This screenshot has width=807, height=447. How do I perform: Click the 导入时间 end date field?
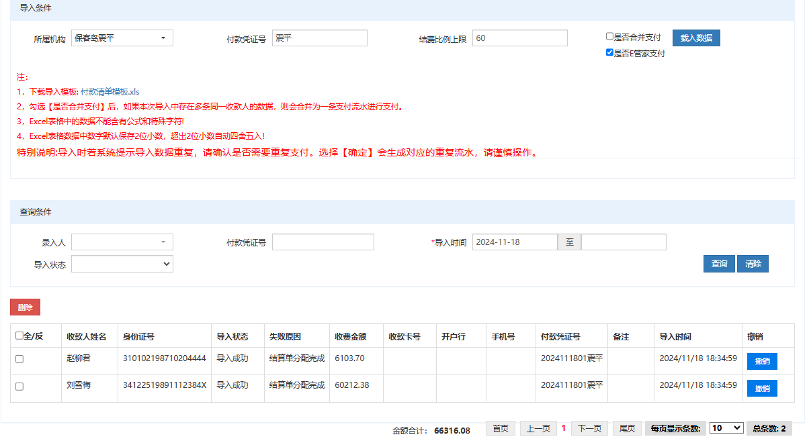click(623, 242)
